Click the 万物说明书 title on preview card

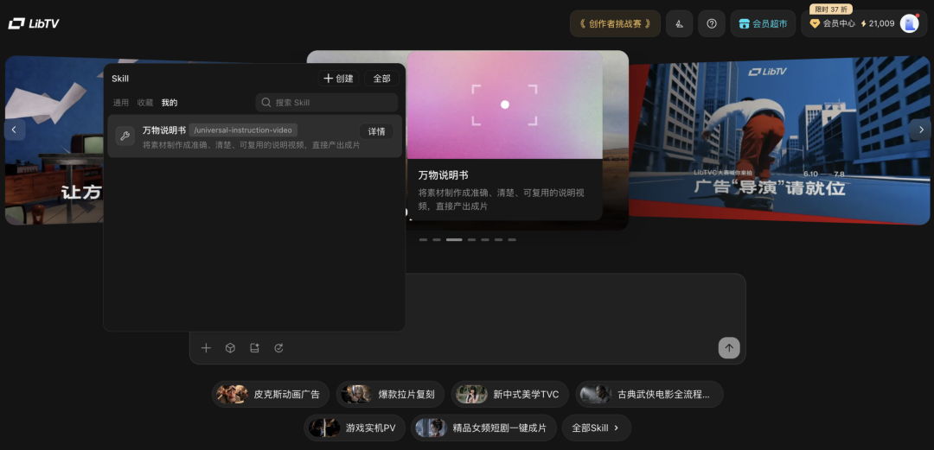tap(443, 175)
